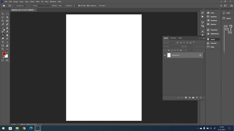Open the Windows Start menu

pos(3,128)
